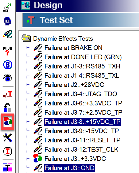Image resolution: width=139 pixels, height=173 pixels.
Task: Click the circled red I icon
Action: [8, 151]
